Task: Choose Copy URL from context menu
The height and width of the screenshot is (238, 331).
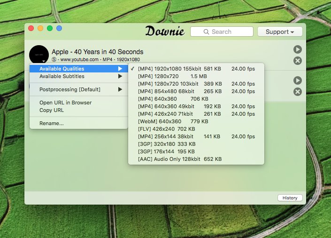Action: click(x=79, y=110)
